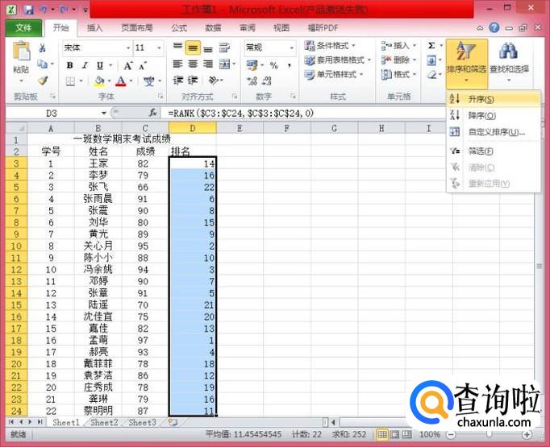
Task: Click the insert new worksheet icon
Action: (173, 423)
